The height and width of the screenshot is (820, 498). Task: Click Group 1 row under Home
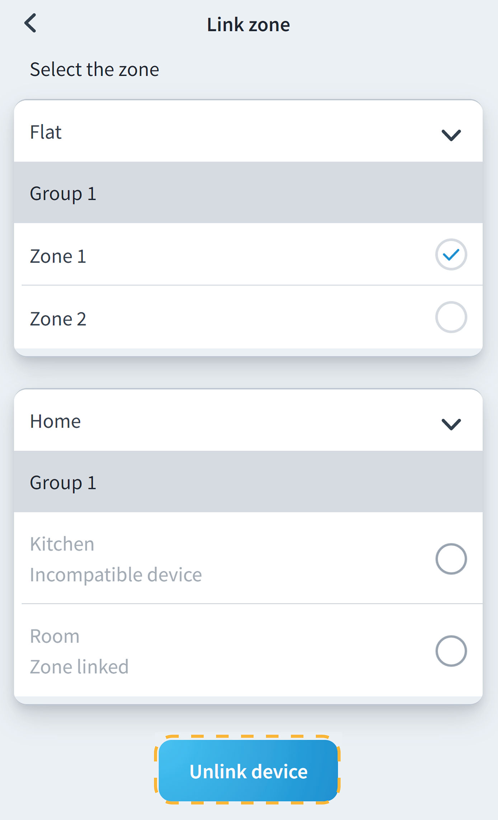(63, 483)
